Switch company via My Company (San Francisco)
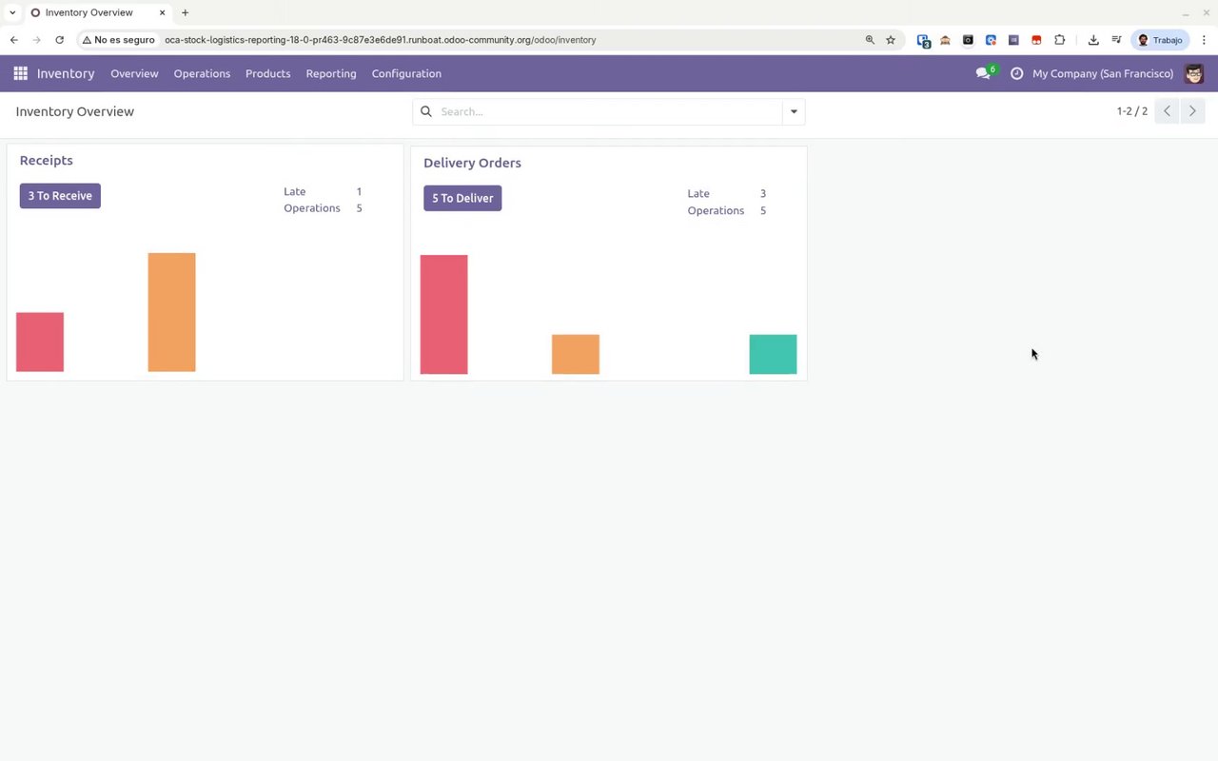The width and height of the screenshot is (1218, 761). coord(1103,73)
